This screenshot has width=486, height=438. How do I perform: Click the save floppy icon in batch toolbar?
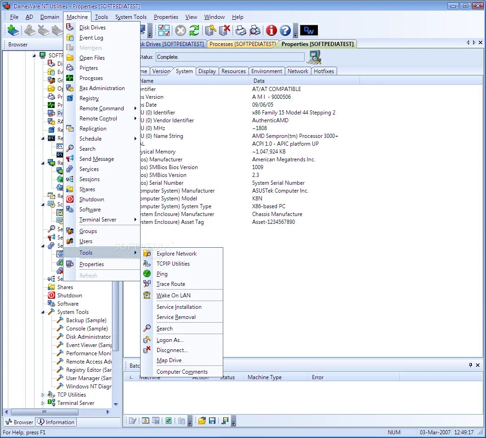[212, 421]
